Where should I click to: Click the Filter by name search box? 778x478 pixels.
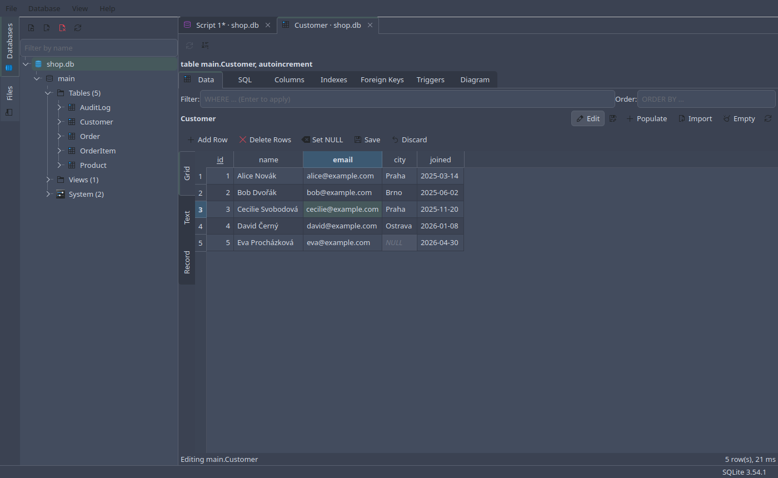pos(99,48)
